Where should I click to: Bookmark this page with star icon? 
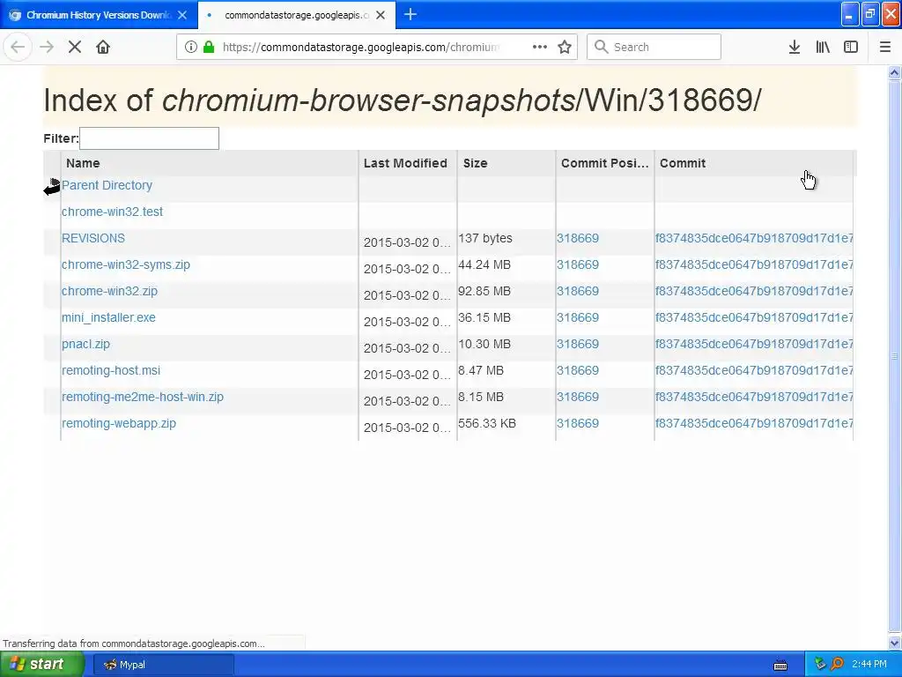565,48
